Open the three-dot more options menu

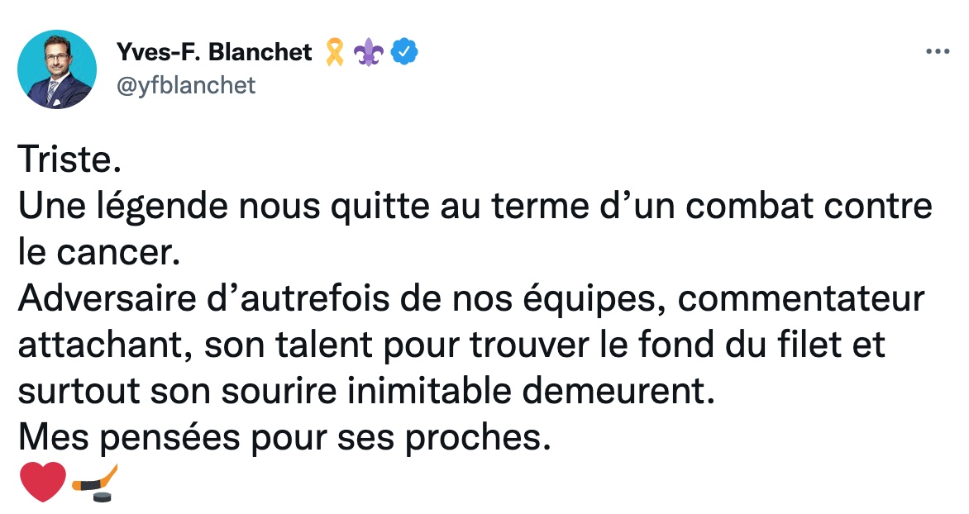click(937, 52)
